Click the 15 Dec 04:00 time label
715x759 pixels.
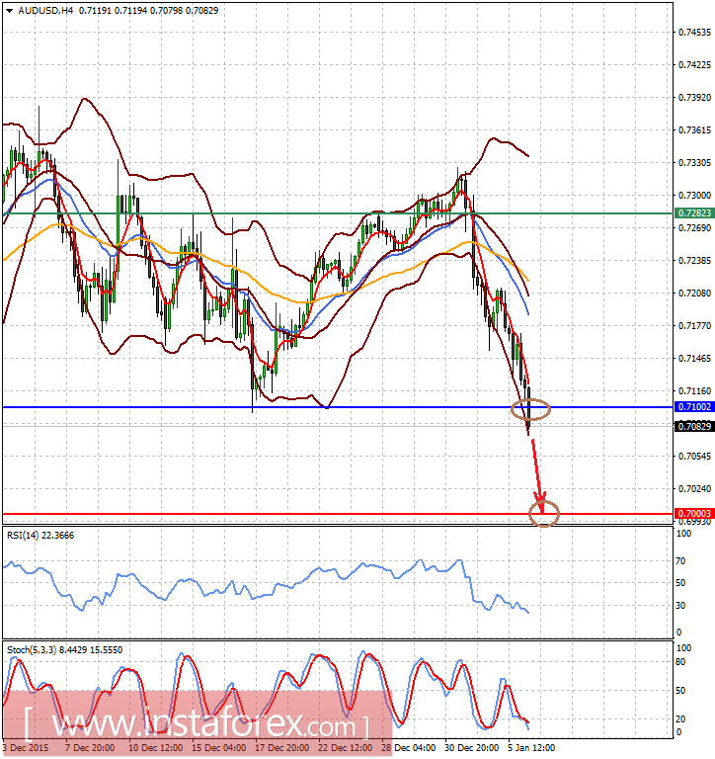point(218,747)
